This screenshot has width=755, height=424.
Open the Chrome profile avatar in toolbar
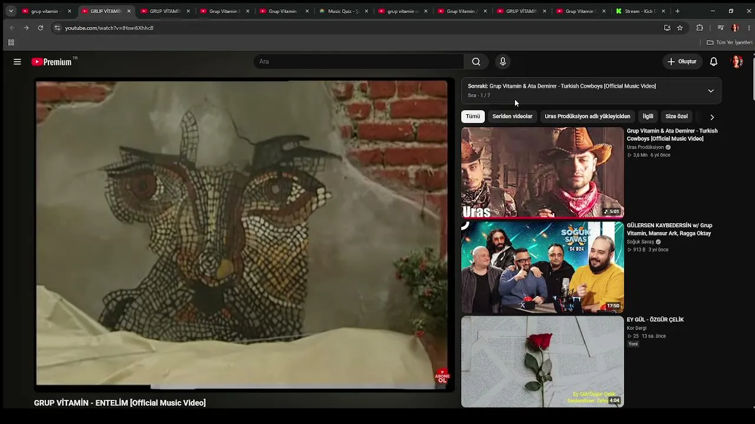735,28
